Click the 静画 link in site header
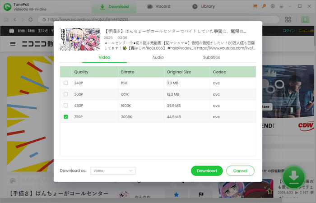Viewport: 316px width, 203px height. pyautogui.click(x=31, y=31)
